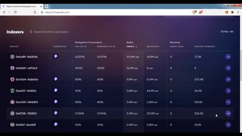Screen dimensions: 242x136
Task: Click avatar of indexer 0xa327–65d12e
Action: 12,91
